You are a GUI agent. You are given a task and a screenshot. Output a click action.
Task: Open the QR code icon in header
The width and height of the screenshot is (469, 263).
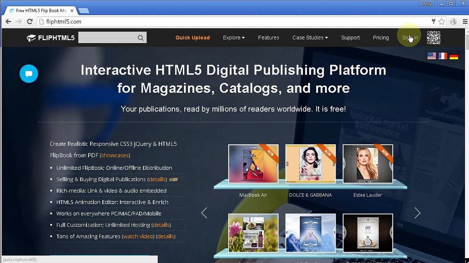tap(433, 38)
